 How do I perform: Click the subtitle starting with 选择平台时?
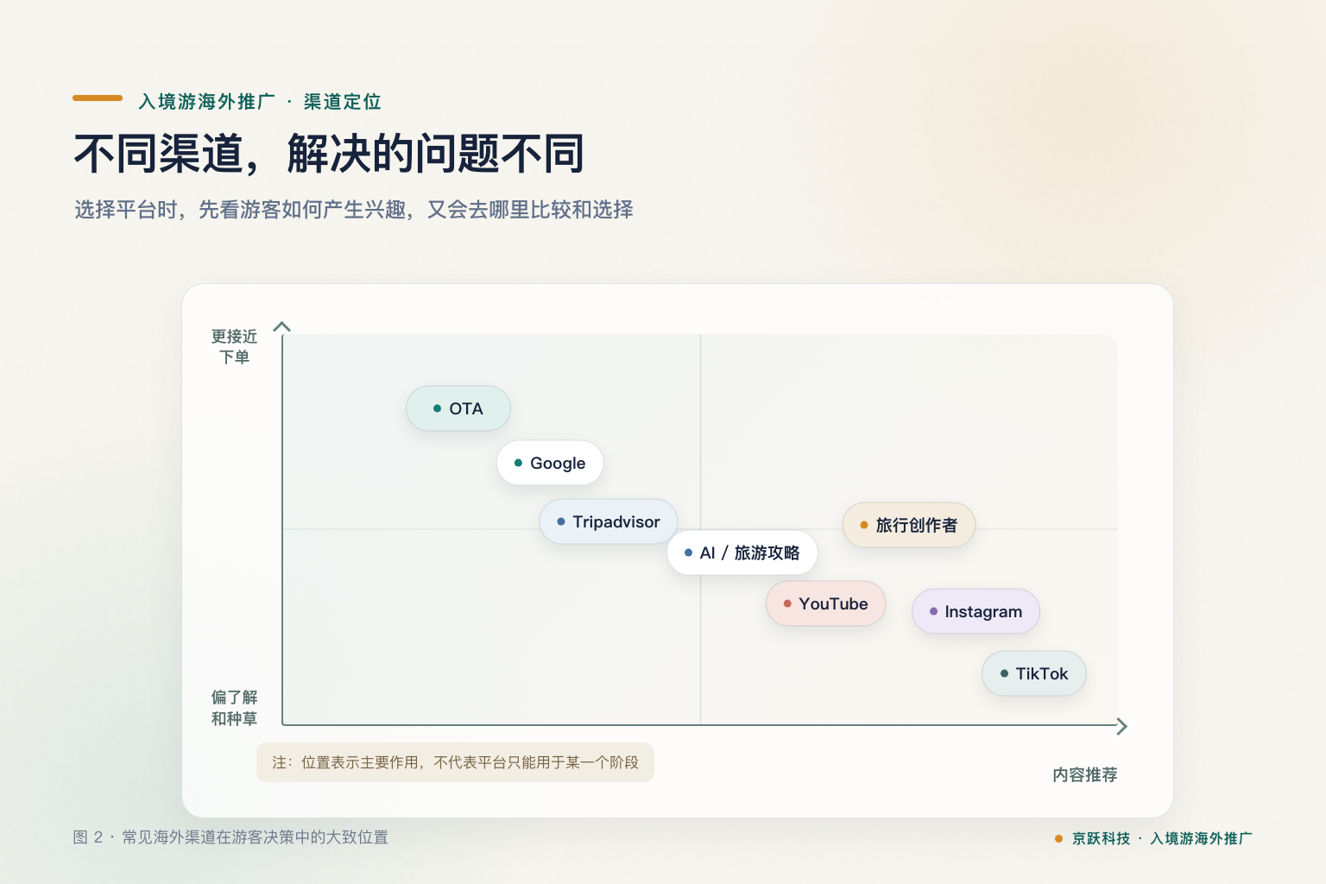(354, 210)
